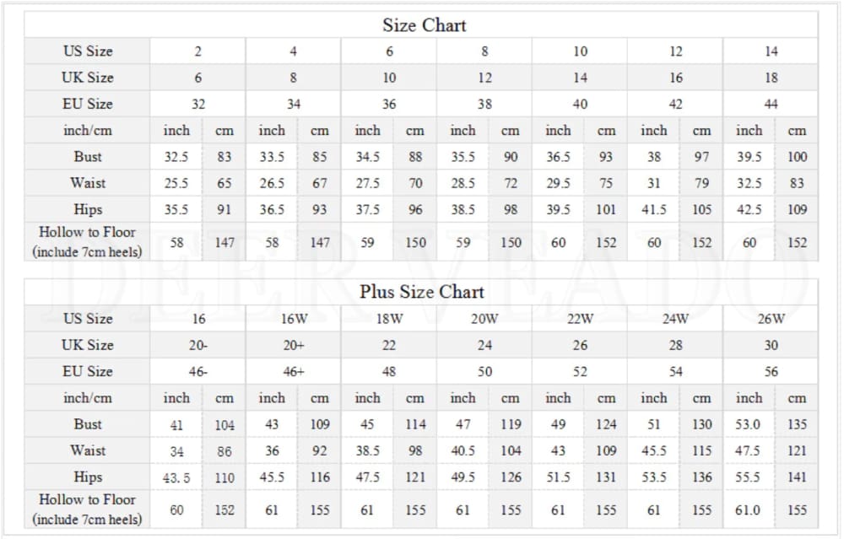This screenshot has width=844, height=539.
Task: Click EU Size 46- cell
Action: point(197,371)
